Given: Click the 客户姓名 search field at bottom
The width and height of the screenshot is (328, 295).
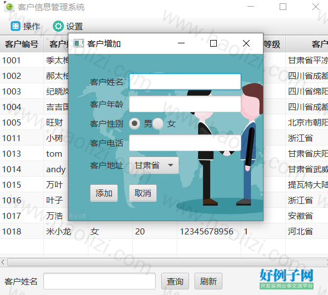Looking at the screenshot, I should (x=100, y=281).
